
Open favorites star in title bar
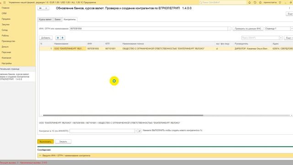click(x=260, y=2)
